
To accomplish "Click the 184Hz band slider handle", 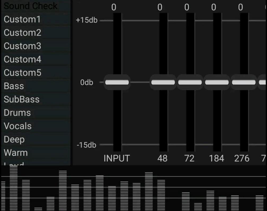I will click(217, 82).
